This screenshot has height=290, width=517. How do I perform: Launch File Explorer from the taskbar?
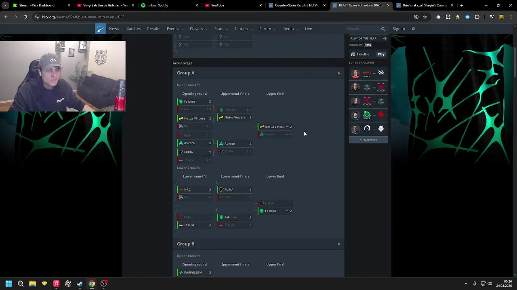pos(32,284)
